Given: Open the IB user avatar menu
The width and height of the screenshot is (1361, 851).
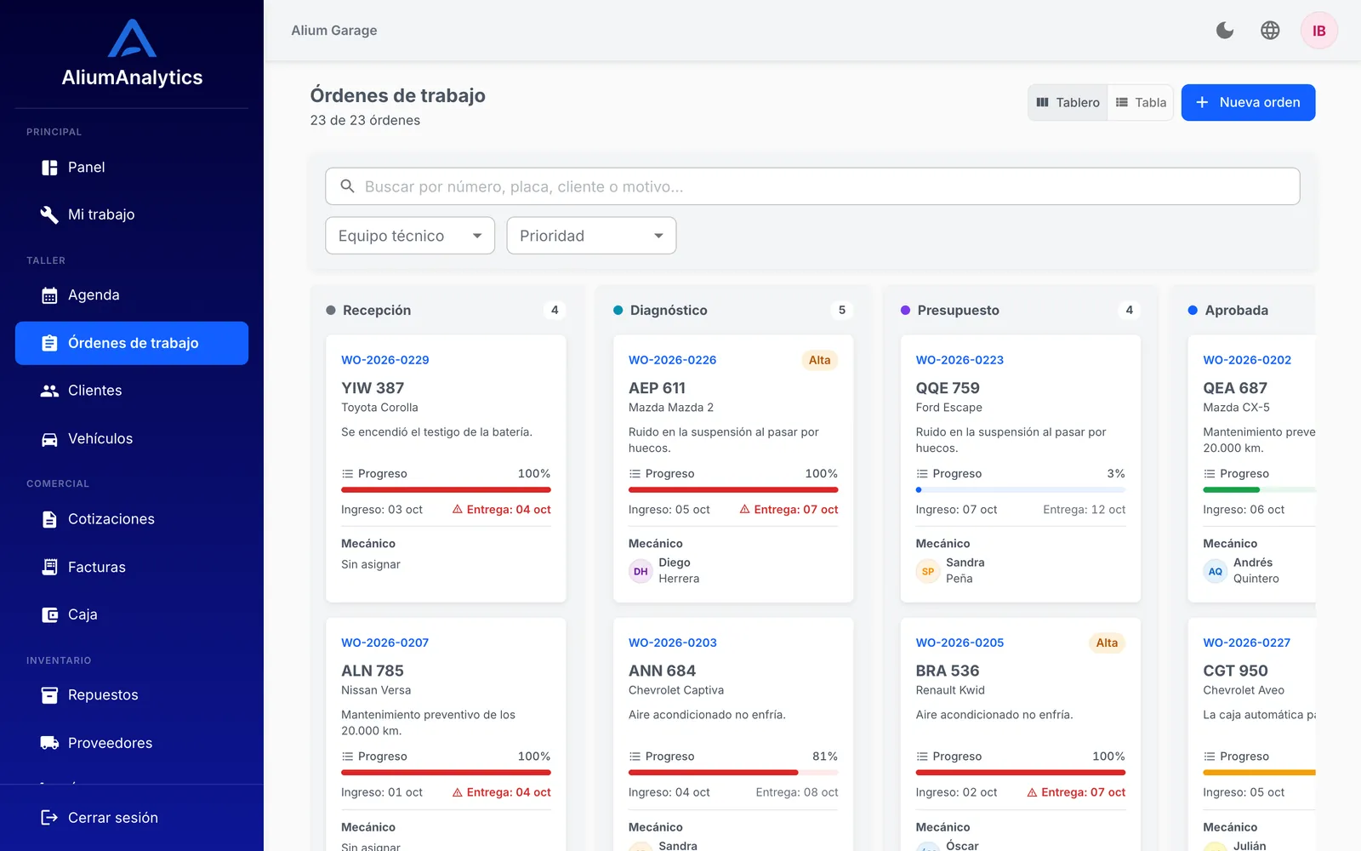Looking at the screenshot, I should tap(1318, 31).
